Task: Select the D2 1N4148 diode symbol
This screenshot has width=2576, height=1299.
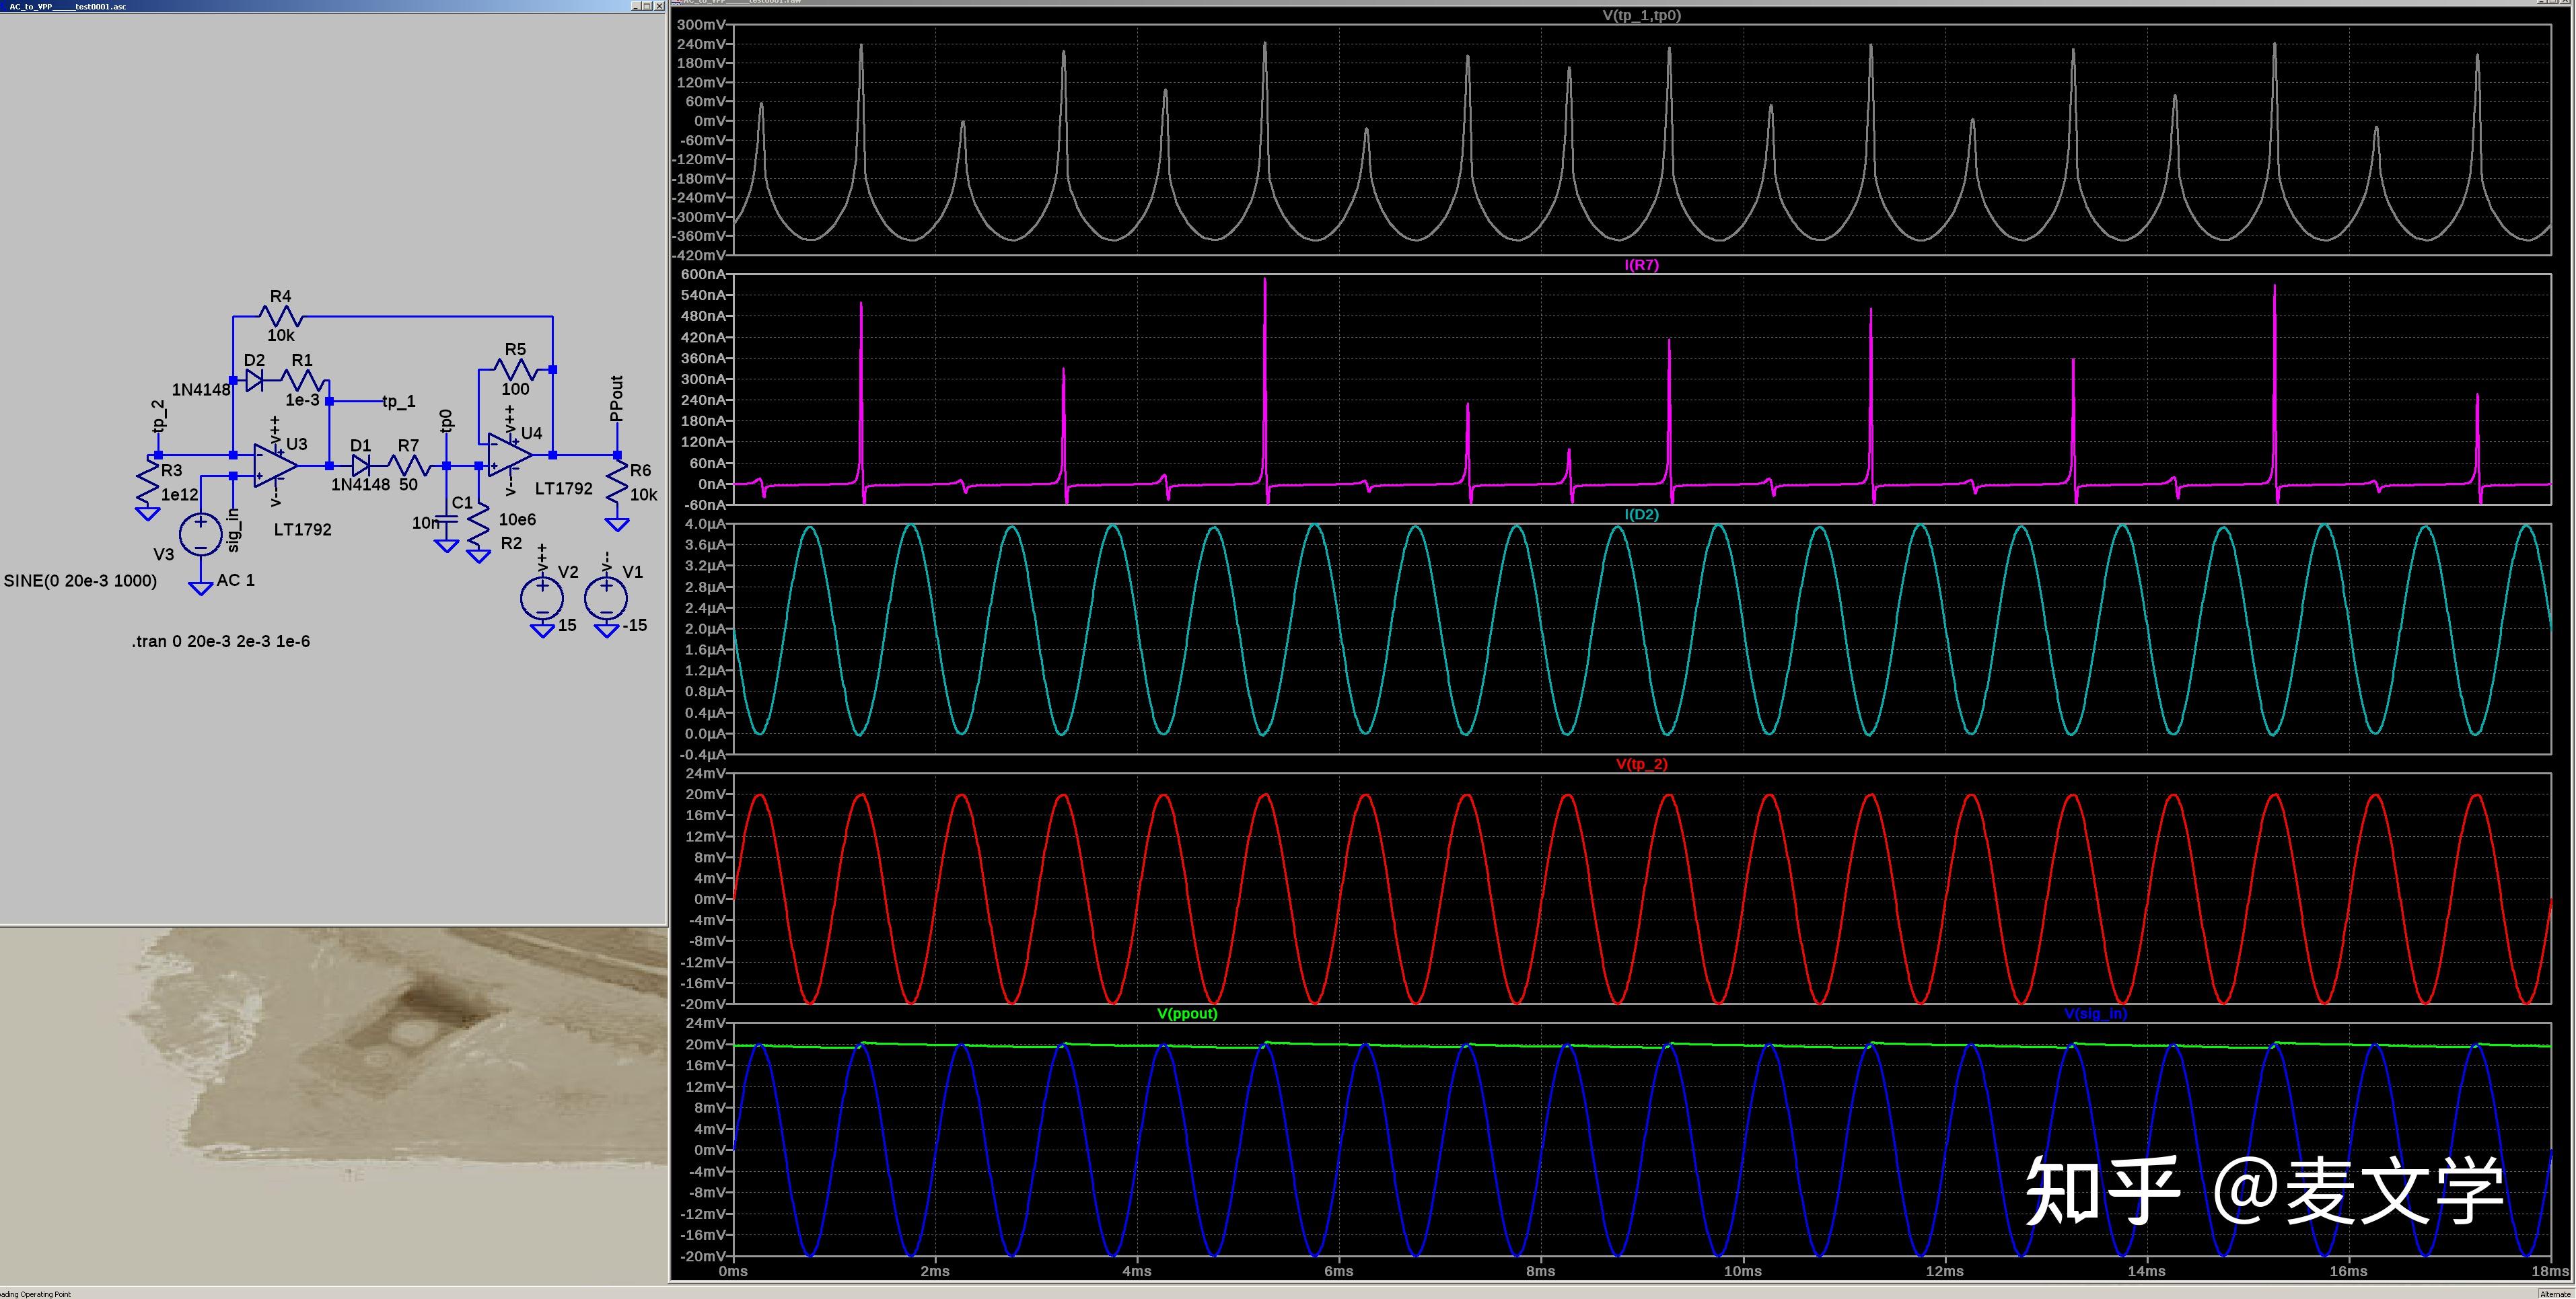Action: [255, 380]
